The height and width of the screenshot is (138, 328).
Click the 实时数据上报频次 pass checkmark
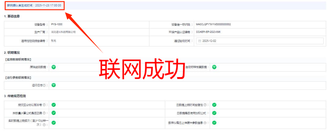click(x=54, y=123)
